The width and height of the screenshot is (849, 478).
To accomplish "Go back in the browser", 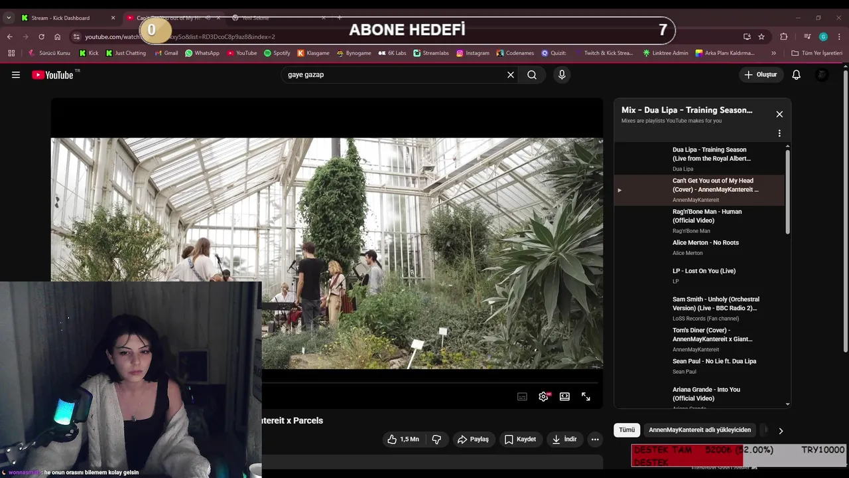I will coord(9,37).
